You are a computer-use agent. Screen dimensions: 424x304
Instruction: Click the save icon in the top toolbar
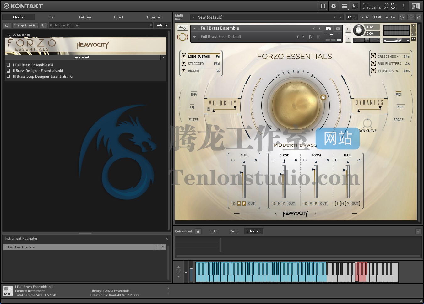pos(323,6)
